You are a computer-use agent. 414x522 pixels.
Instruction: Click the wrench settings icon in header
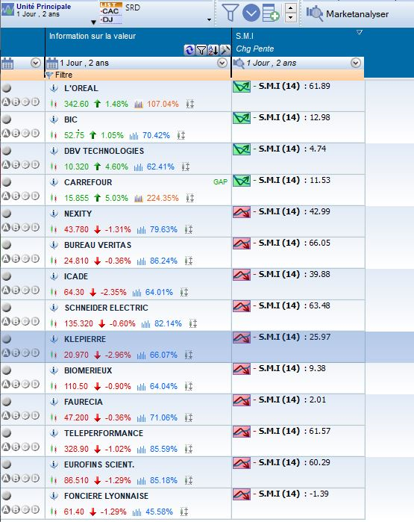225,50
